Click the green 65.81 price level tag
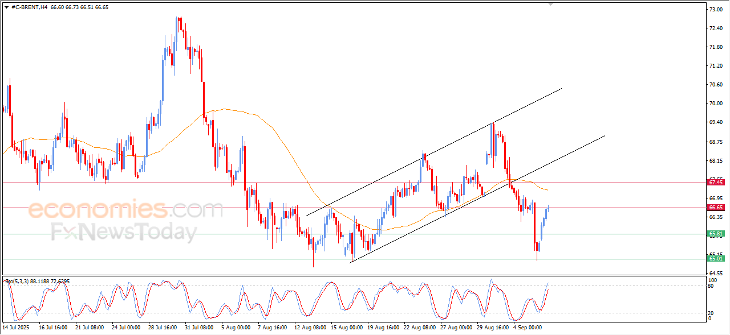The image size is (730, 335). click(716, 234)
